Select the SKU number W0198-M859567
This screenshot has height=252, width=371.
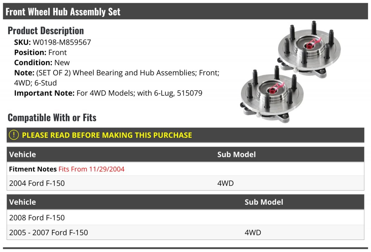(62, 42)
